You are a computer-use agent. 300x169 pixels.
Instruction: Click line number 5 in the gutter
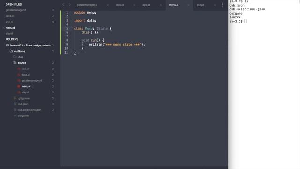tap(67, 28)
